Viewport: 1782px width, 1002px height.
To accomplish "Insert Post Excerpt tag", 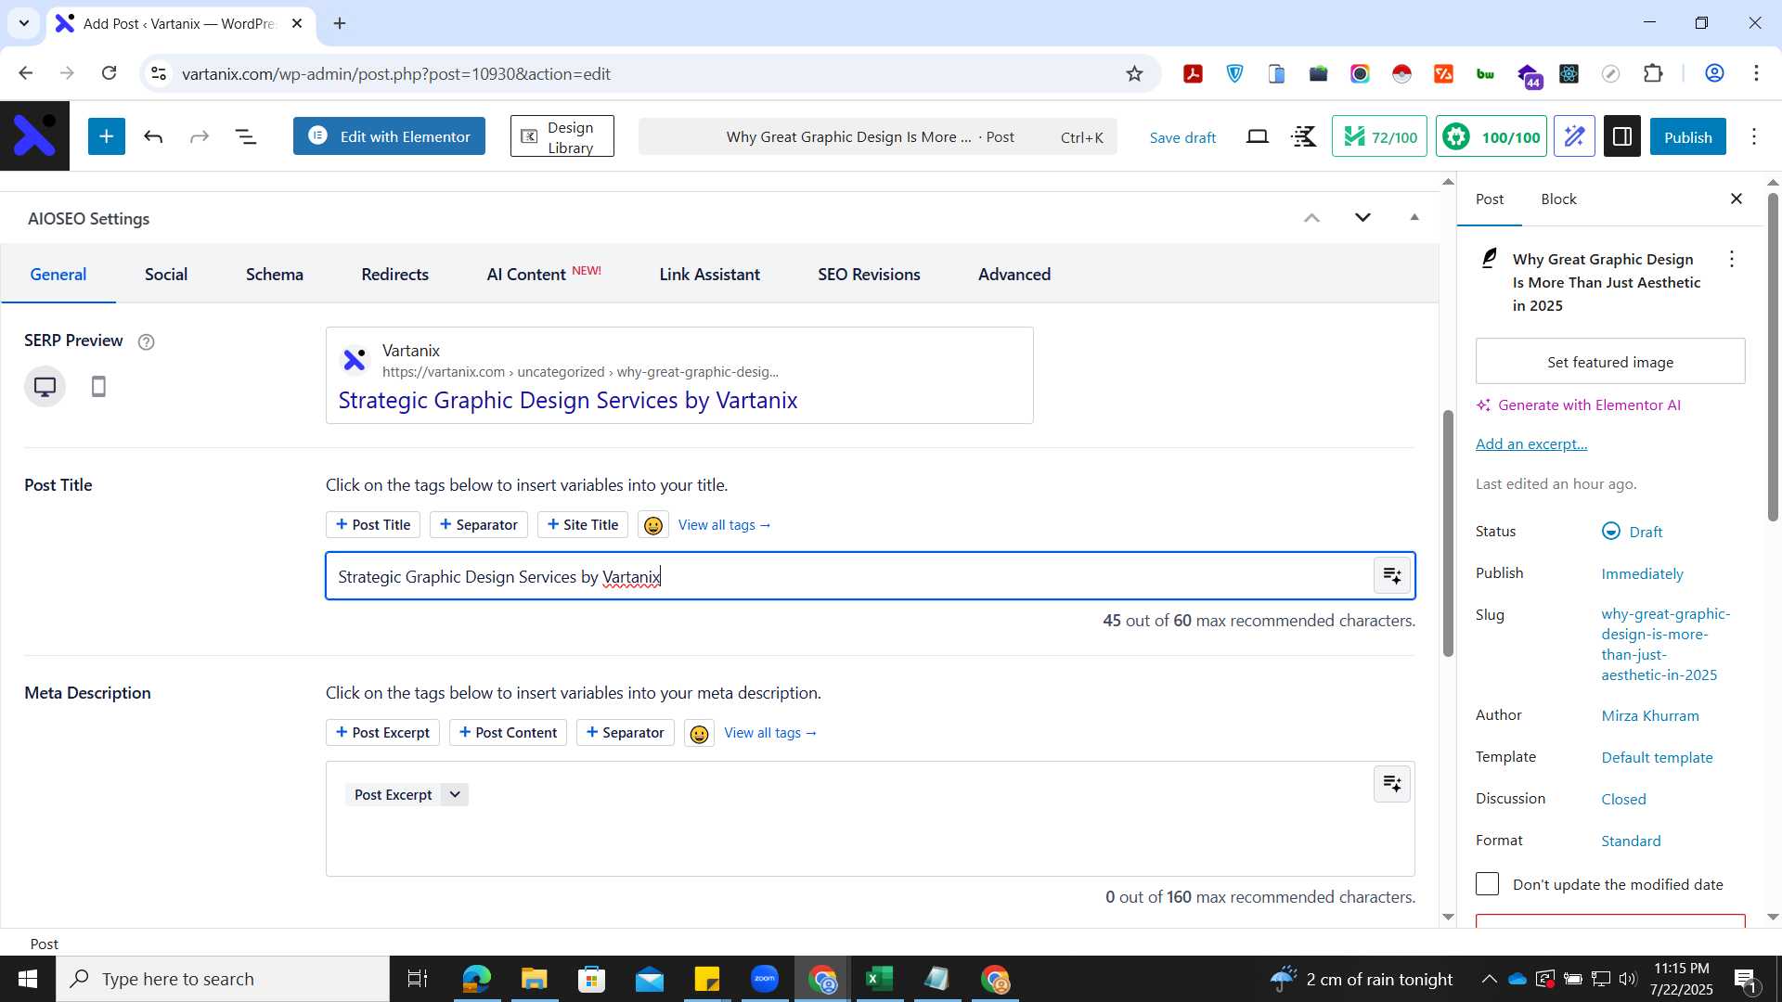I will click(x=382, y=733).
